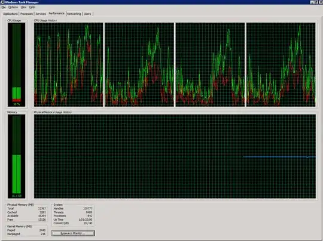Open the View menu
The image size is (323, 241).
(x=23, y=7)
